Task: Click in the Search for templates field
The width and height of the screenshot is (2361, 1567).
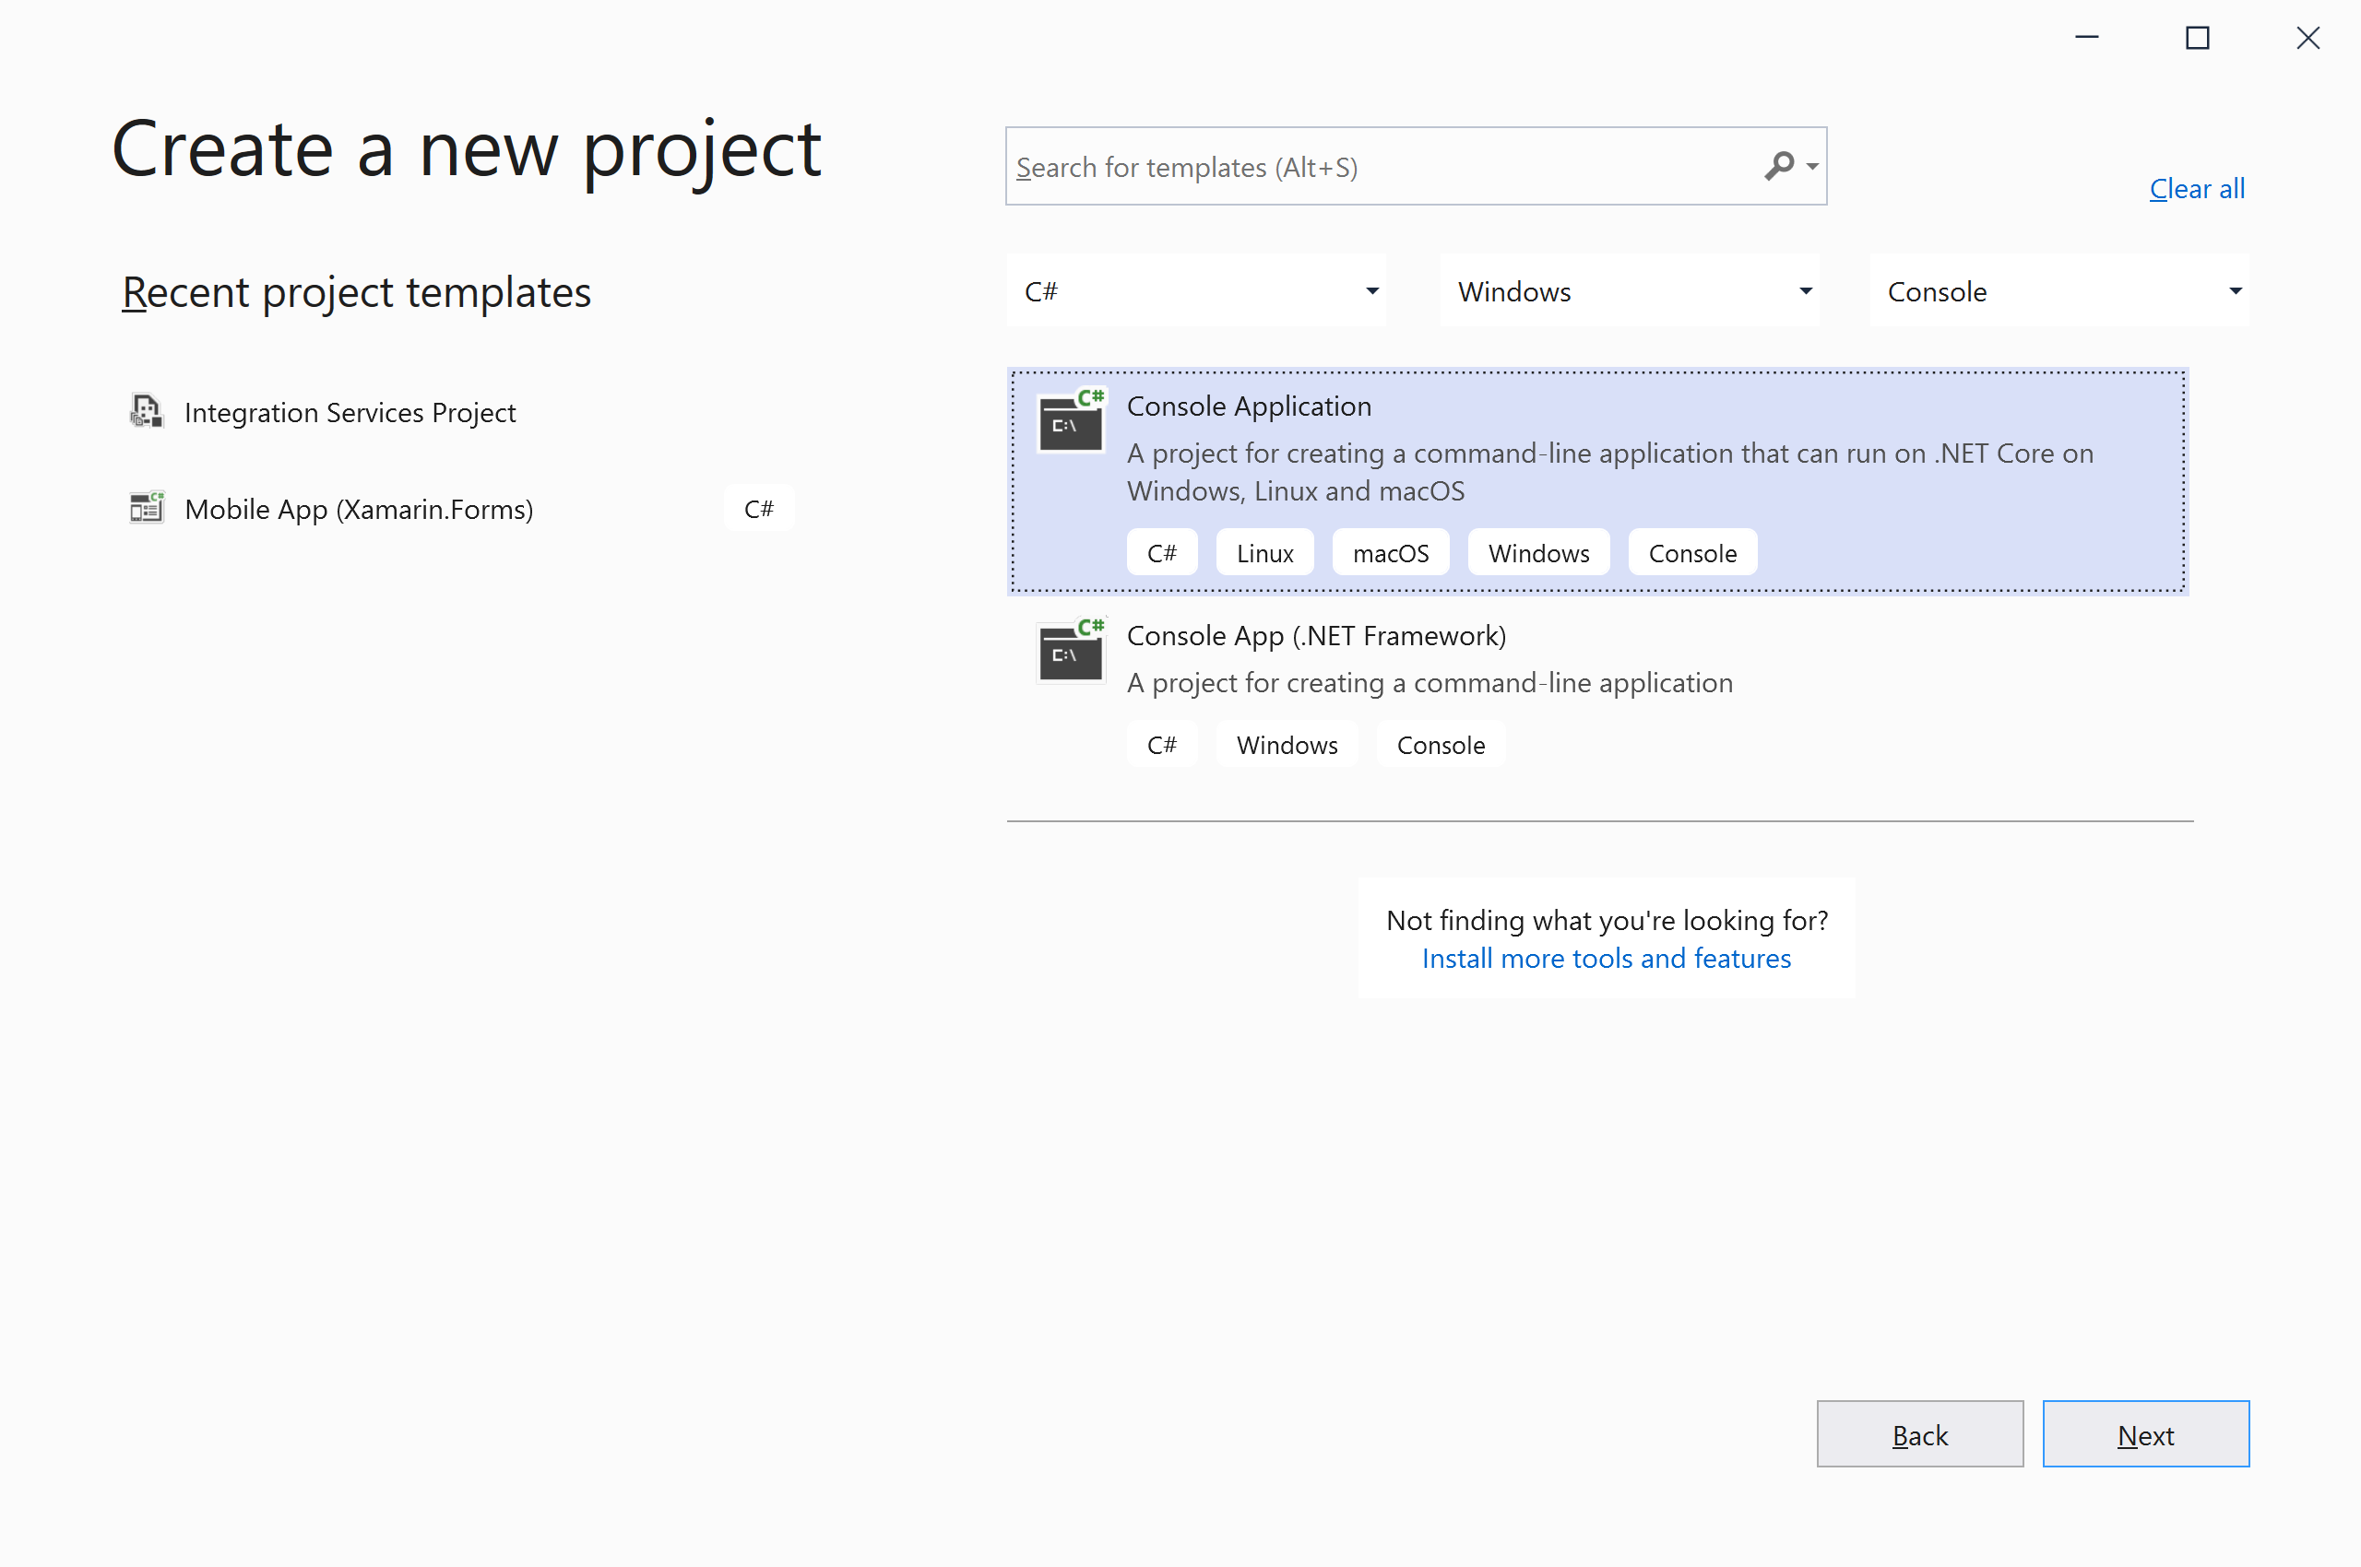Action: [x=1380, y=167]
